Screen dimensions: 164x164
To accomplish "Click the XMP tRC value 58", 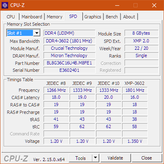I will 135,126.
